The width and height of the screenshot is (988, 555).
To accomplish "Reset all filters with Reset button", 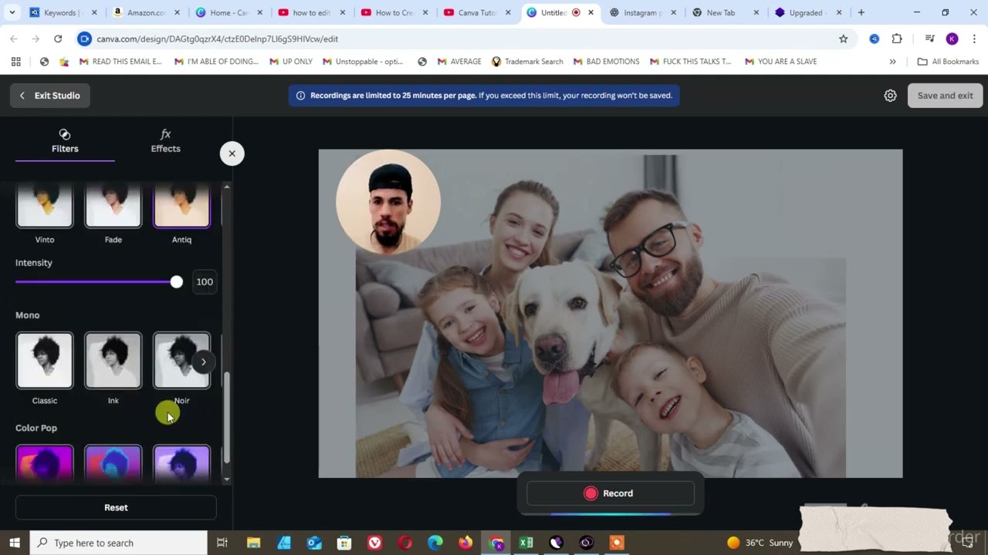I will (116, 507).
